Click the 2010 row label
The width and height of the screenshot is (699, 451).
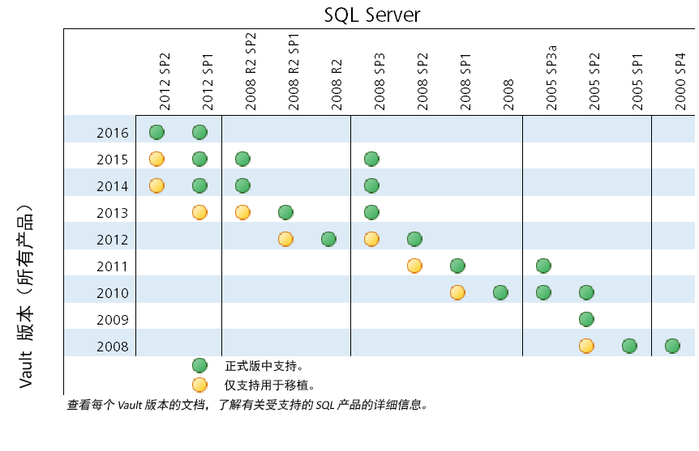113,293
